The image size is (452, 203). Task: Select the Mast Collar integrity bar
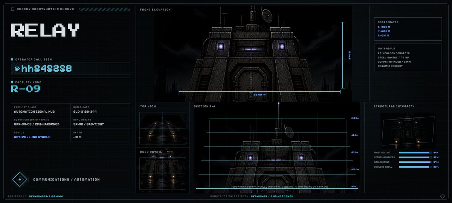pyautogui.click(x=414, y=153)
